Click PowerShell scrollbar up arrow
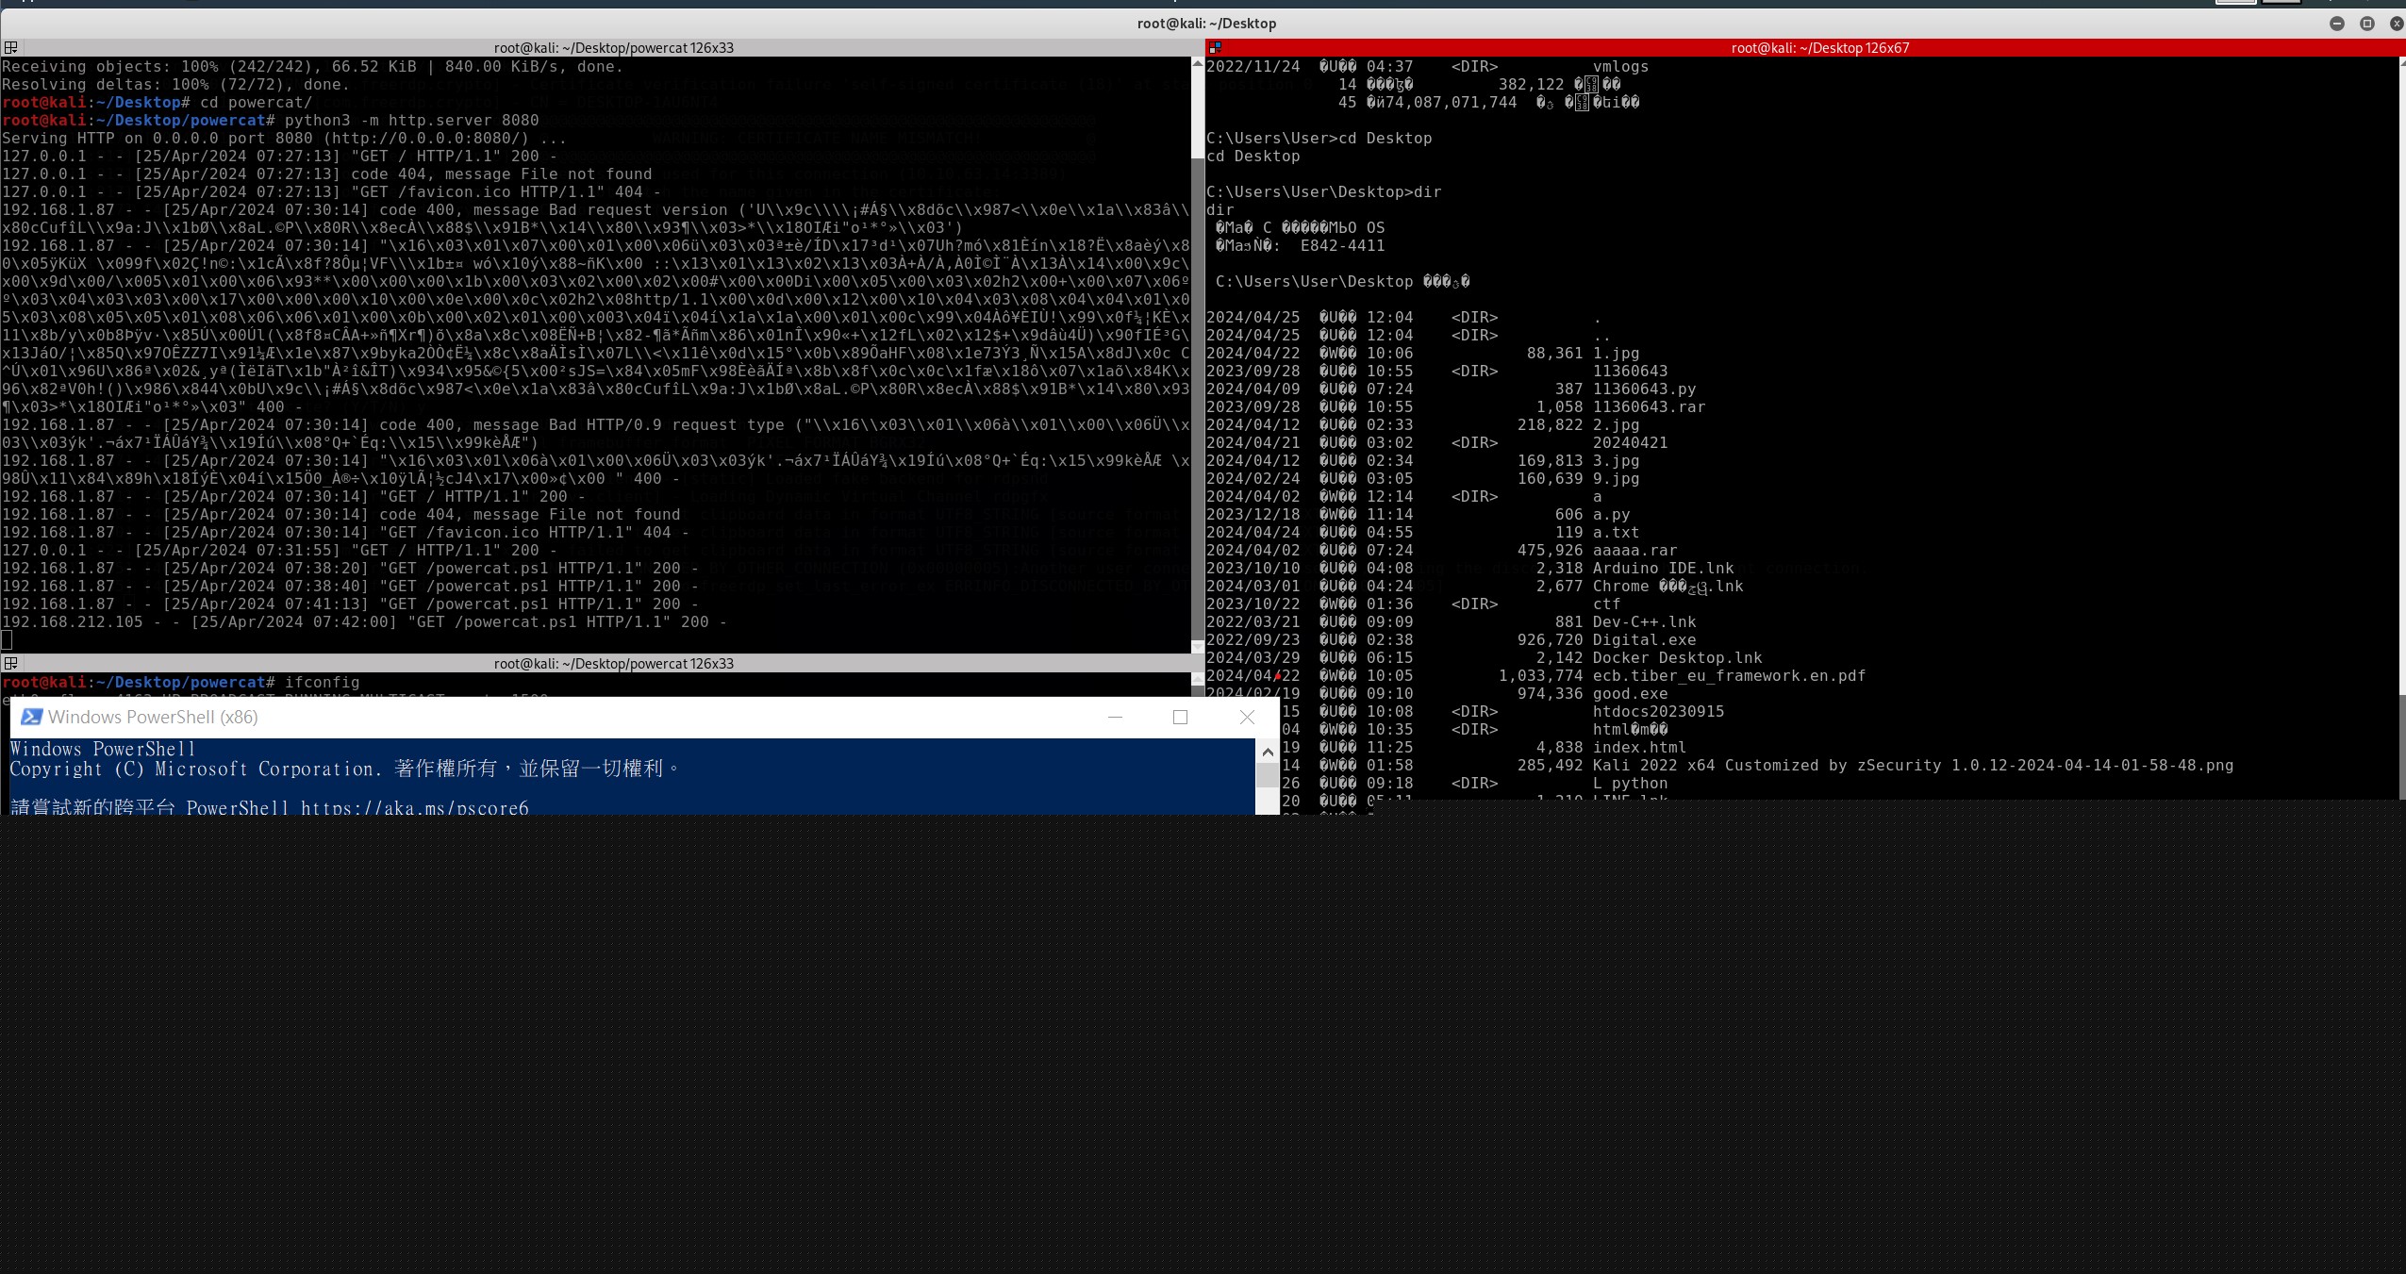The image size is (2406, 1274). pyautogui.click(x=1268, y=752)
